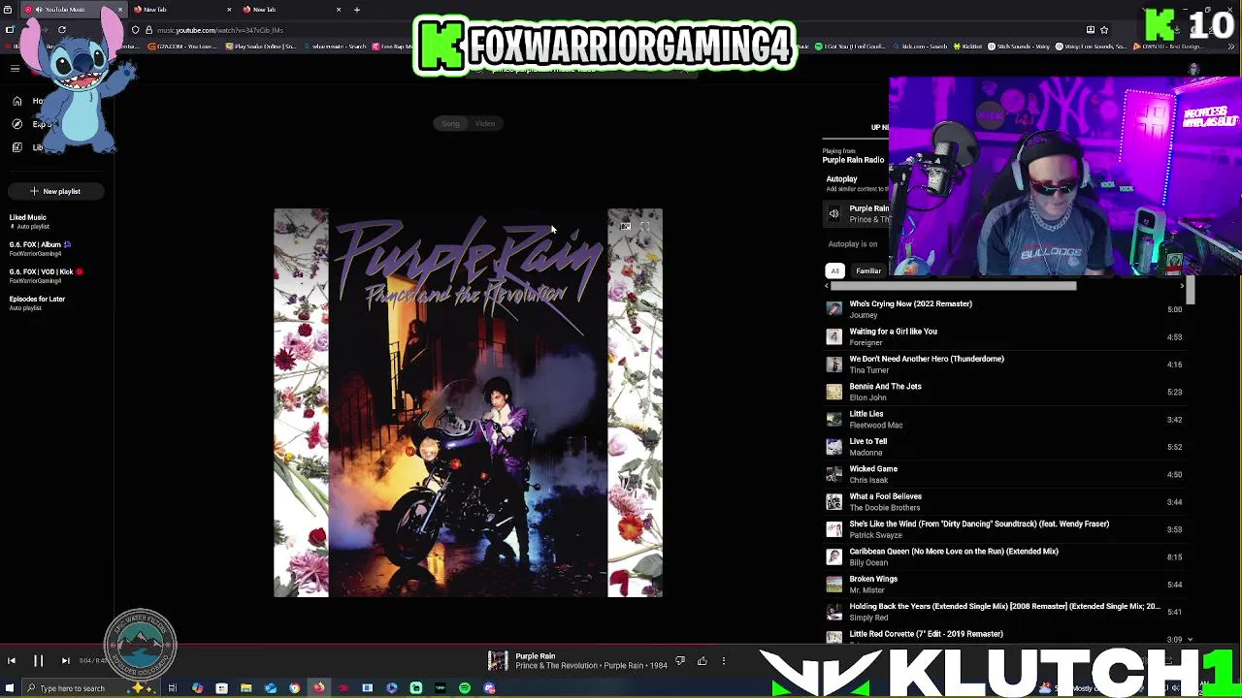Reload the page with the refresh icon

pyautogui.click(x=61, y=30)
